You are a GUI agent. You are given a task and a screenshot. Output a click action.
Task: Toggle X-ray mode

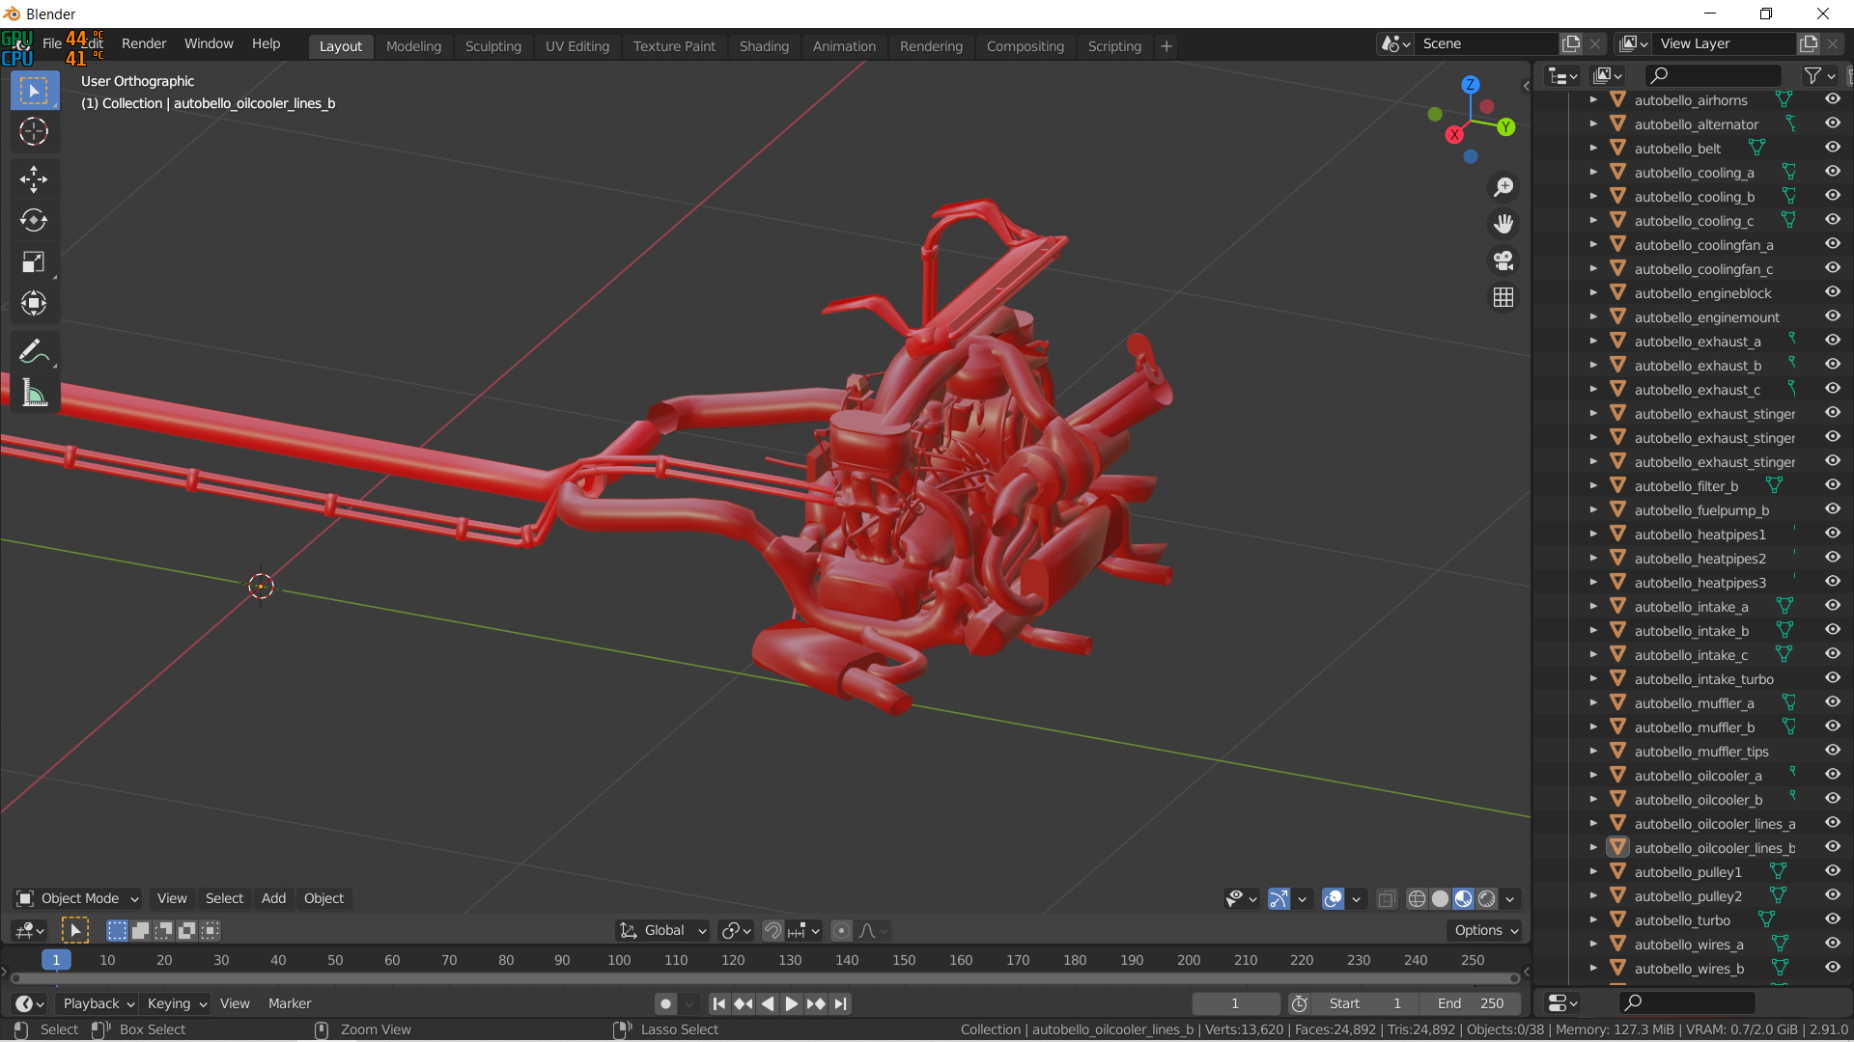pos(1387,898)
